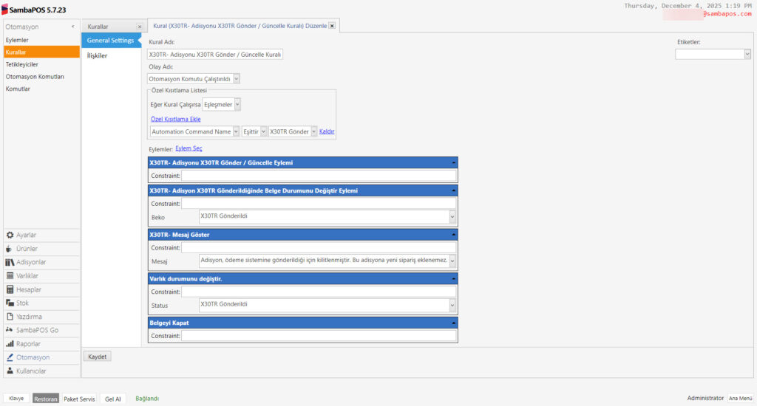This screenshot has height=406, width=757.
Task: Open Yazdırma section in sidebar
Action: 29,317
